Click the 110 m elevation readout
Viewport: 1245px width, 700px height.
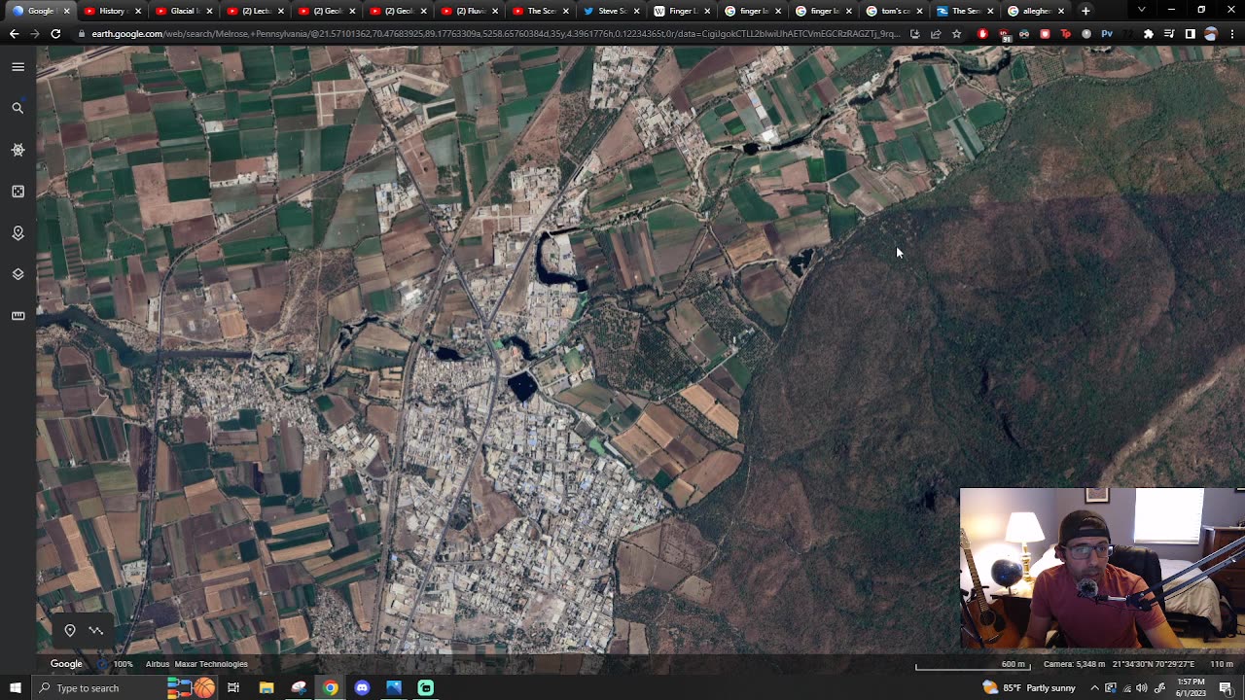click(x=1222, y=664)
